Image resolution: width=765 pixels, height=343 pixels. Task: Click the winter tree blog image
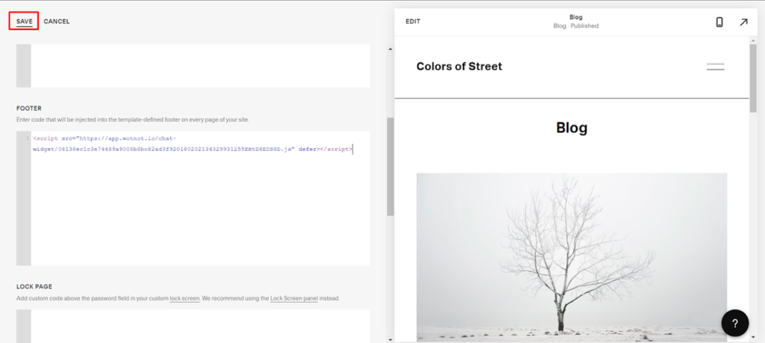coord(572,254)
